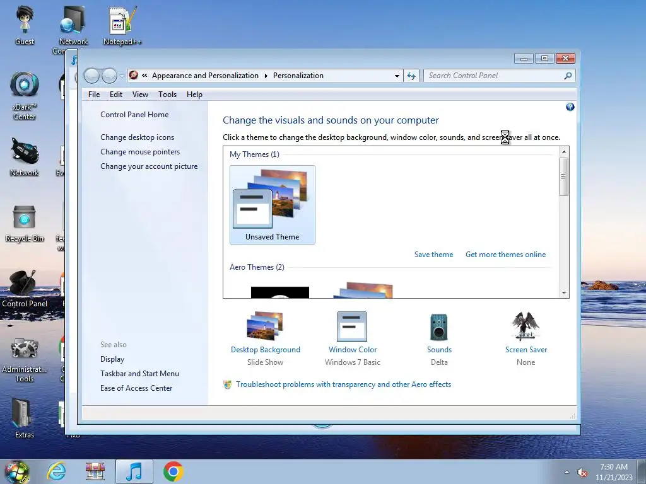
Task: Click the iTunes music note taskbar icon
Action: point(134,471)
